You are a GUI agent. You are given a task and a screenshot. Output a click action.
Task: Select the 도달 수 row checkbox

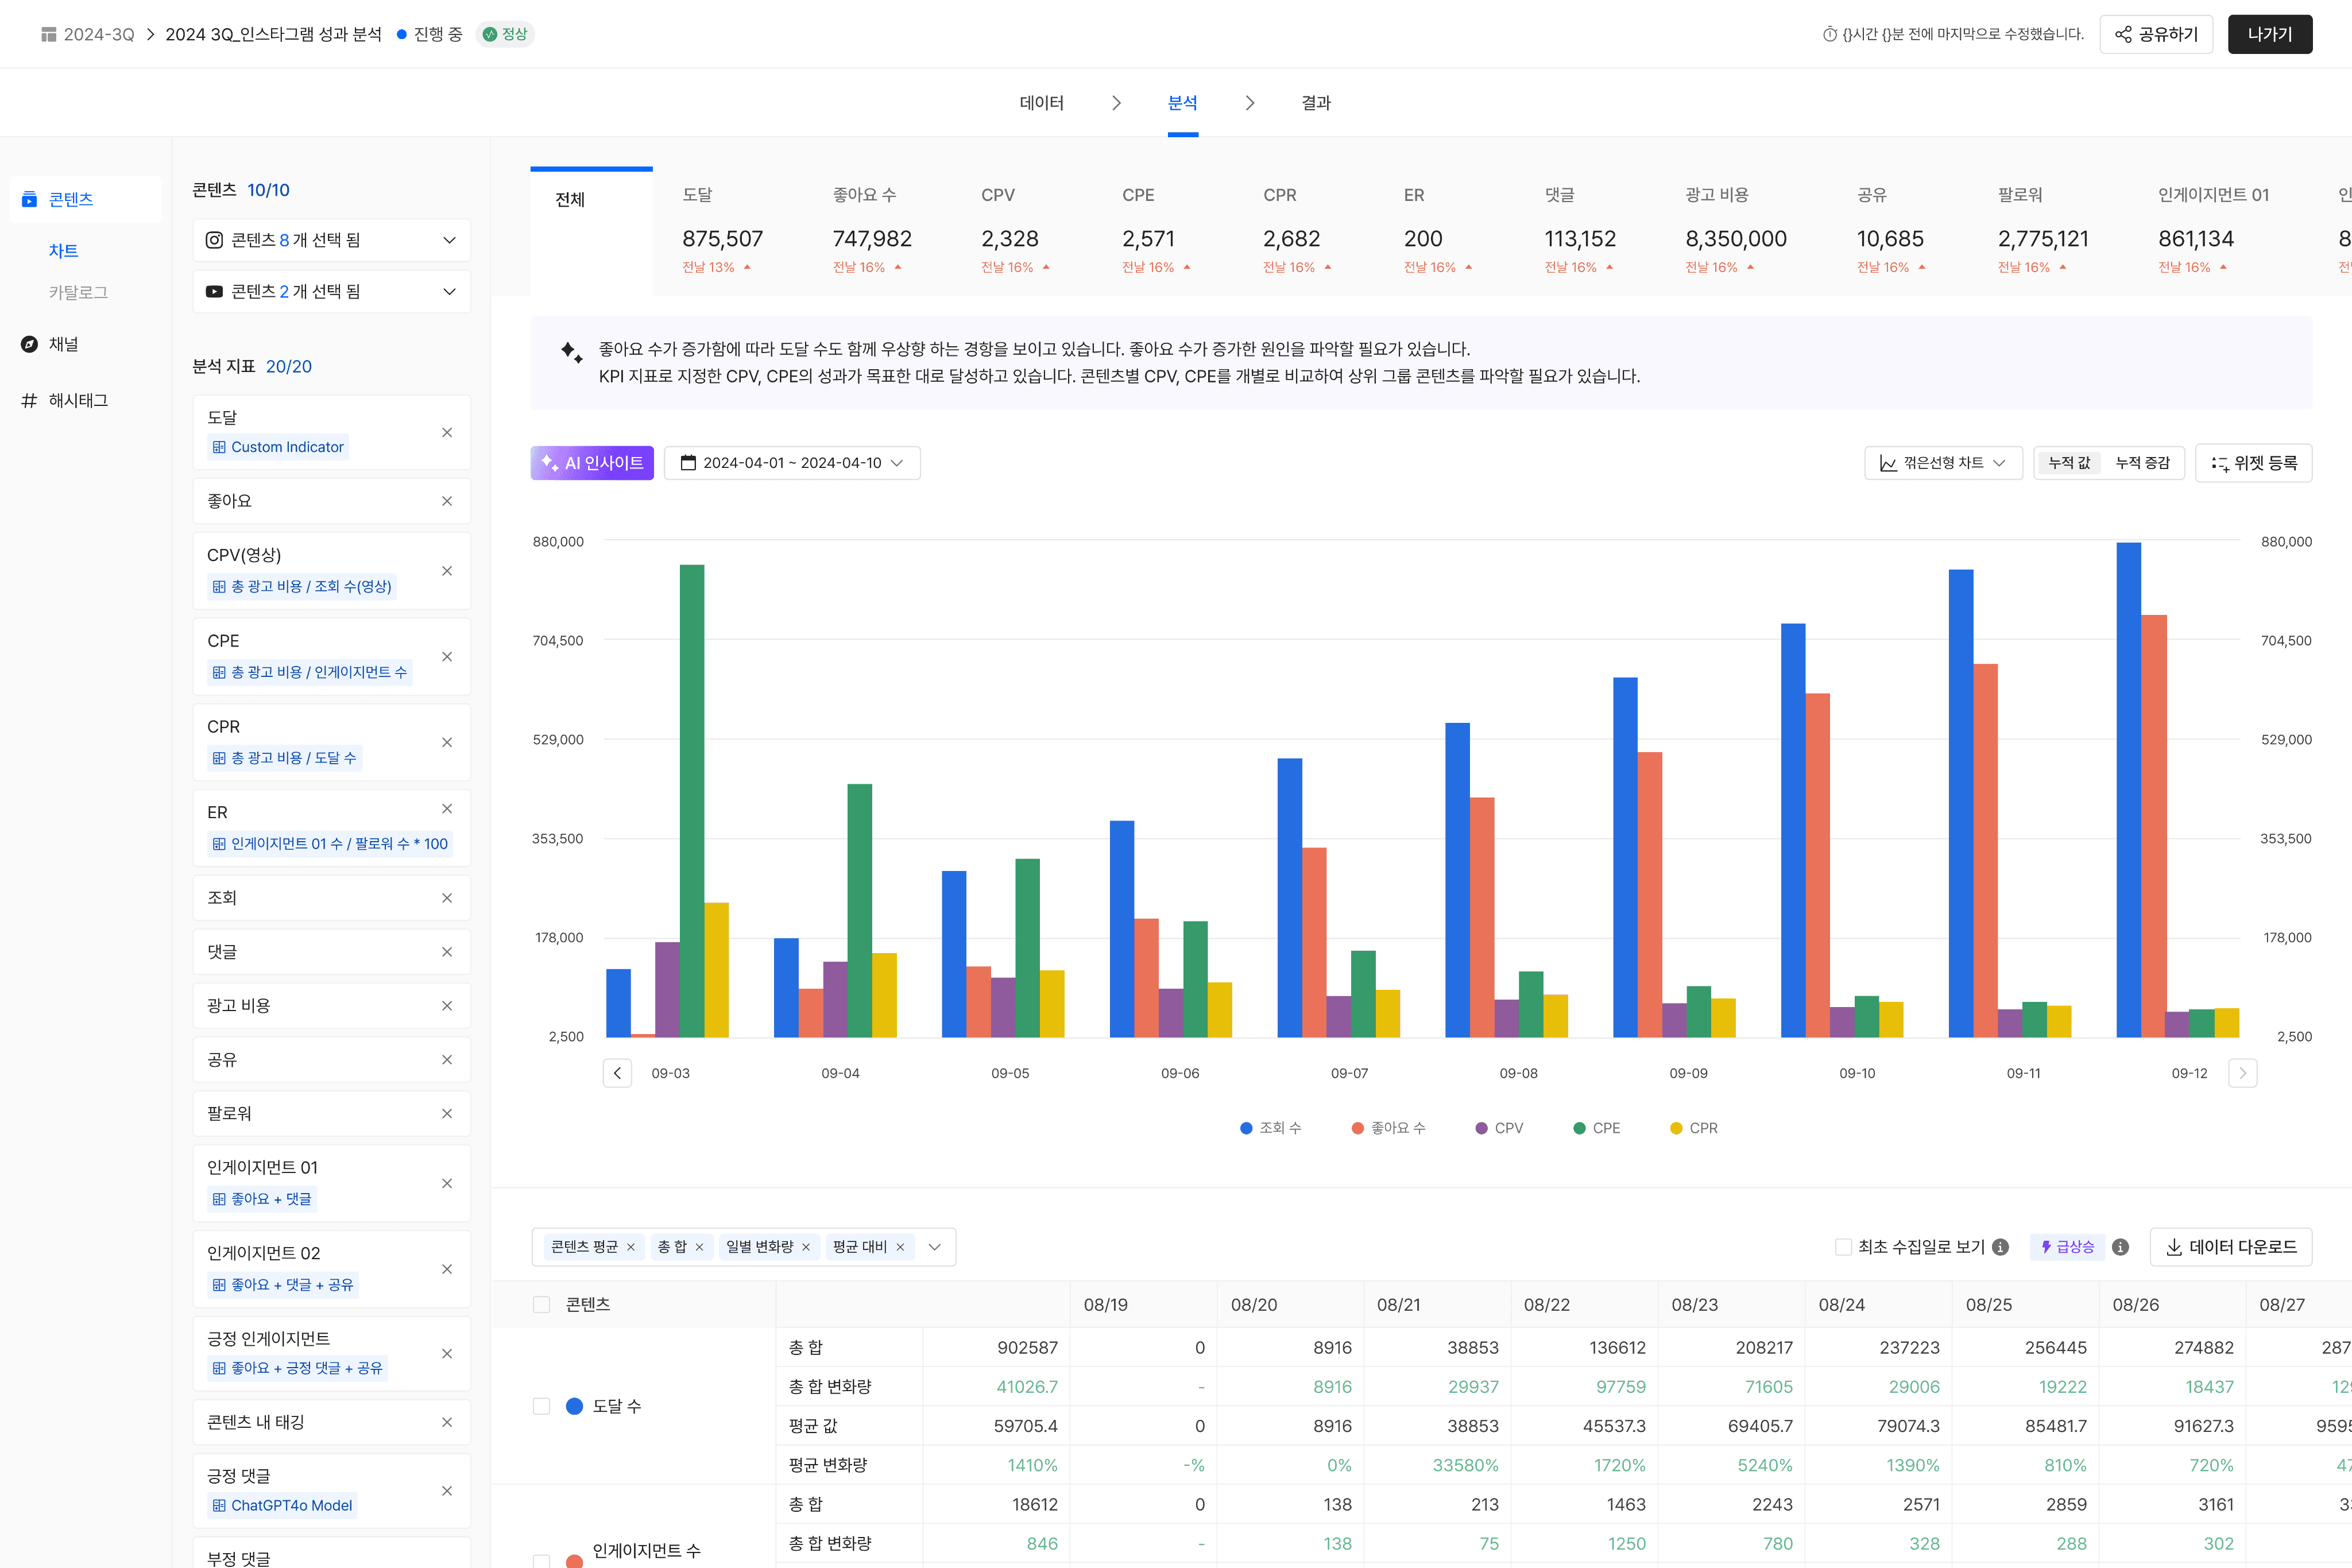tap(542, 1406)
